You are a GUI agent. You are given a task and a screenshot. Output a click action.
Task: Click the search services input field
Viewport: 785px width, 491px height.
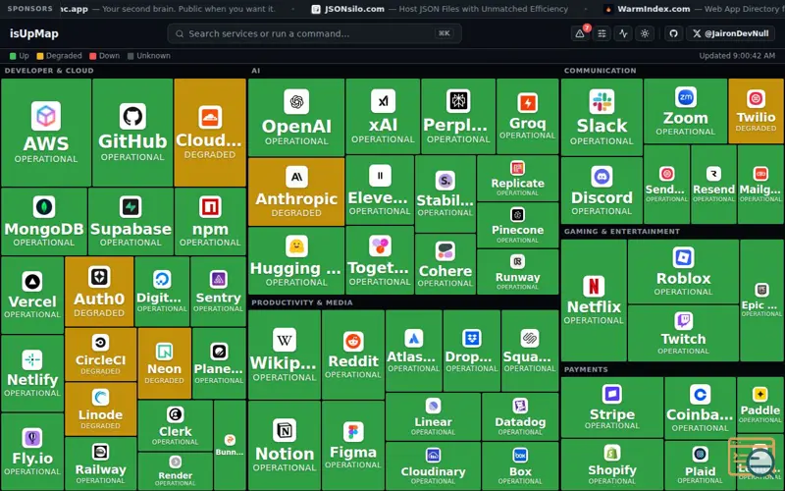[x=314, y=33]
